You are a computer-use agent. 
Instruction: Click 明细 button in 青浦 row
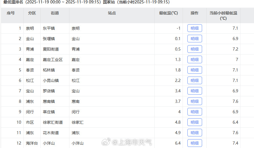194,49
